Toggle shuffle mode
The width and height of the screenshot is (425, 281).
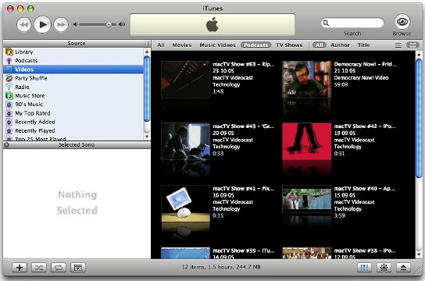tap(39, 268)
